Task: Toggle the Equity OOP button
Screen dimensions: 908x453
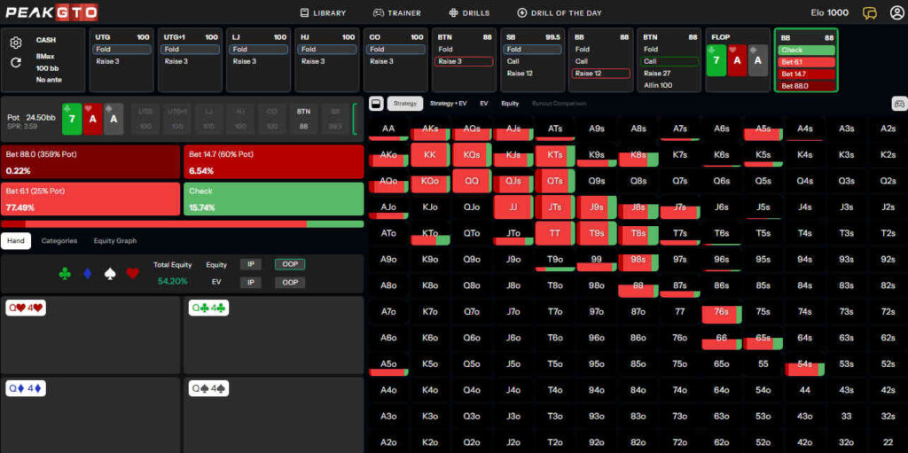Action: click(286, 264)
